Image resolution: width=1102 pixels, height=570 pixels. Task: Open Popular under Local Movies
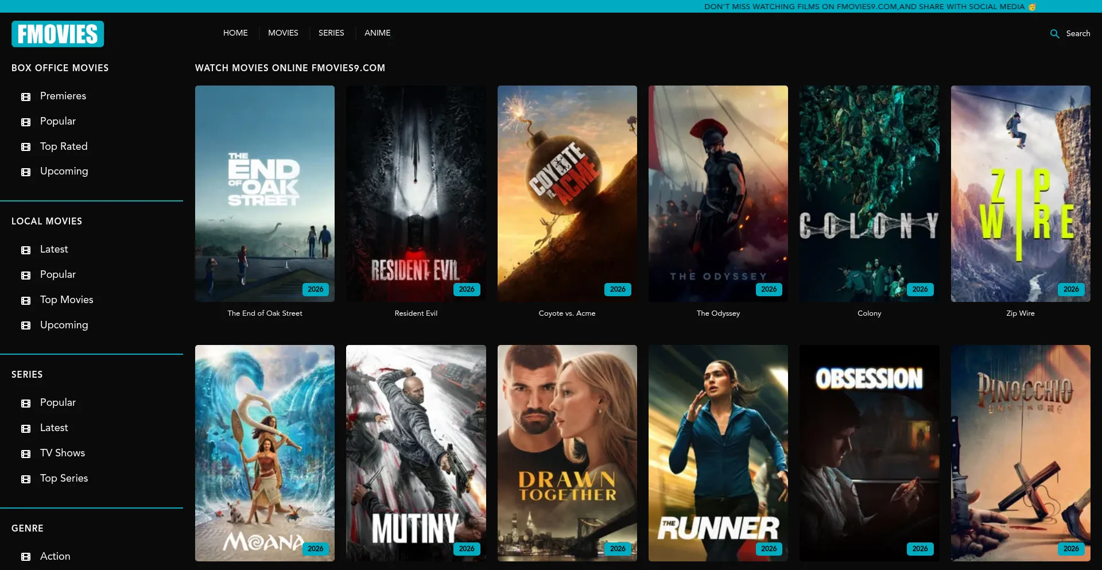[x=58, y=274]
